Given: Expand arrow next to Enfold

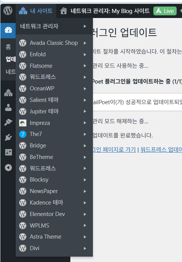Looking at the screenshot, I should [x=85, y=54].
